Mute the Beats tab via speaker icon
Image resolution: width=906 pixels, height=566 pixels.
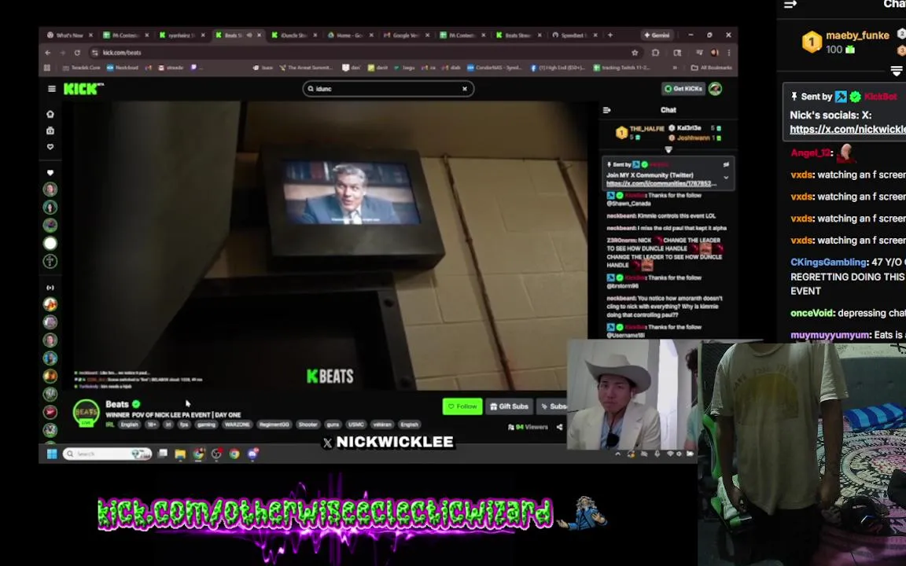pos(249,35)
